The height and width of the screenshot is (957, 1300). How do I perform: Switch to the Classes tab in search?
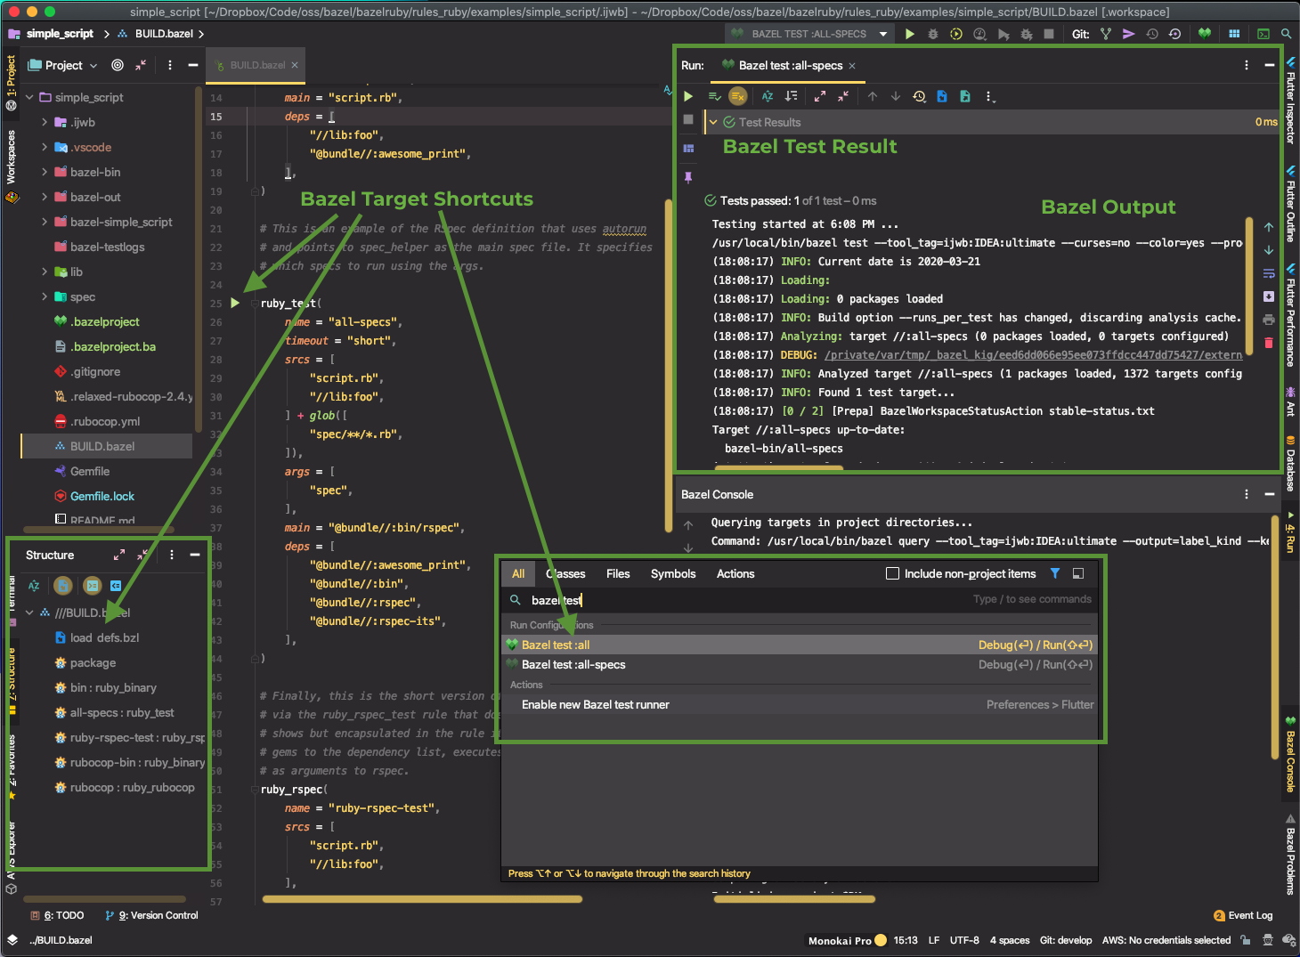click(565, 573)
